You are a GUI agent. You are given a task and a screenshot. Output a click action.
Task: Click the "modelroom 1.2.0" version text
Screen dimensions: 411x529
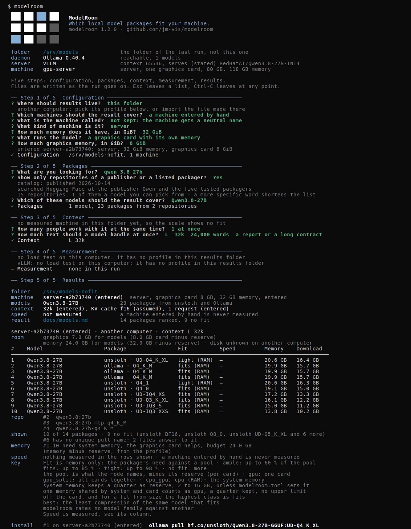click(92, 29)
